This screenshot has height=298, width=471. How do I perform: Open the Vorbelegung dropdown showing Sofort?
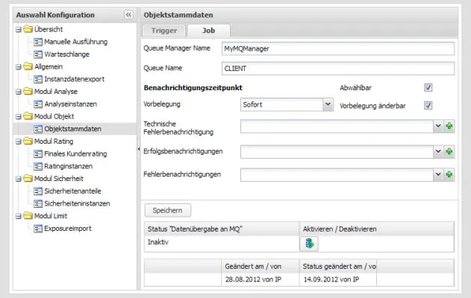328,105
